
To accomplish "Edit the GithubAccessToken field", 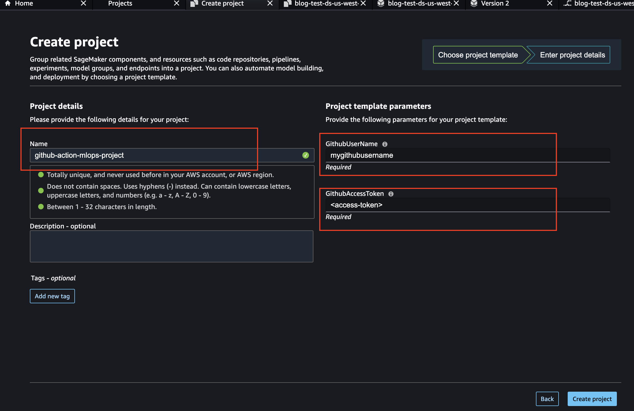I will point(468,205).
